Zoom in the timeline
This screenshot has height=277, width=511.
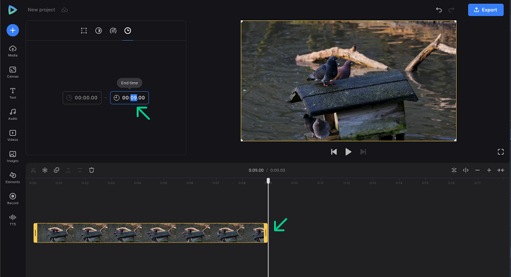tap(489, 170)
